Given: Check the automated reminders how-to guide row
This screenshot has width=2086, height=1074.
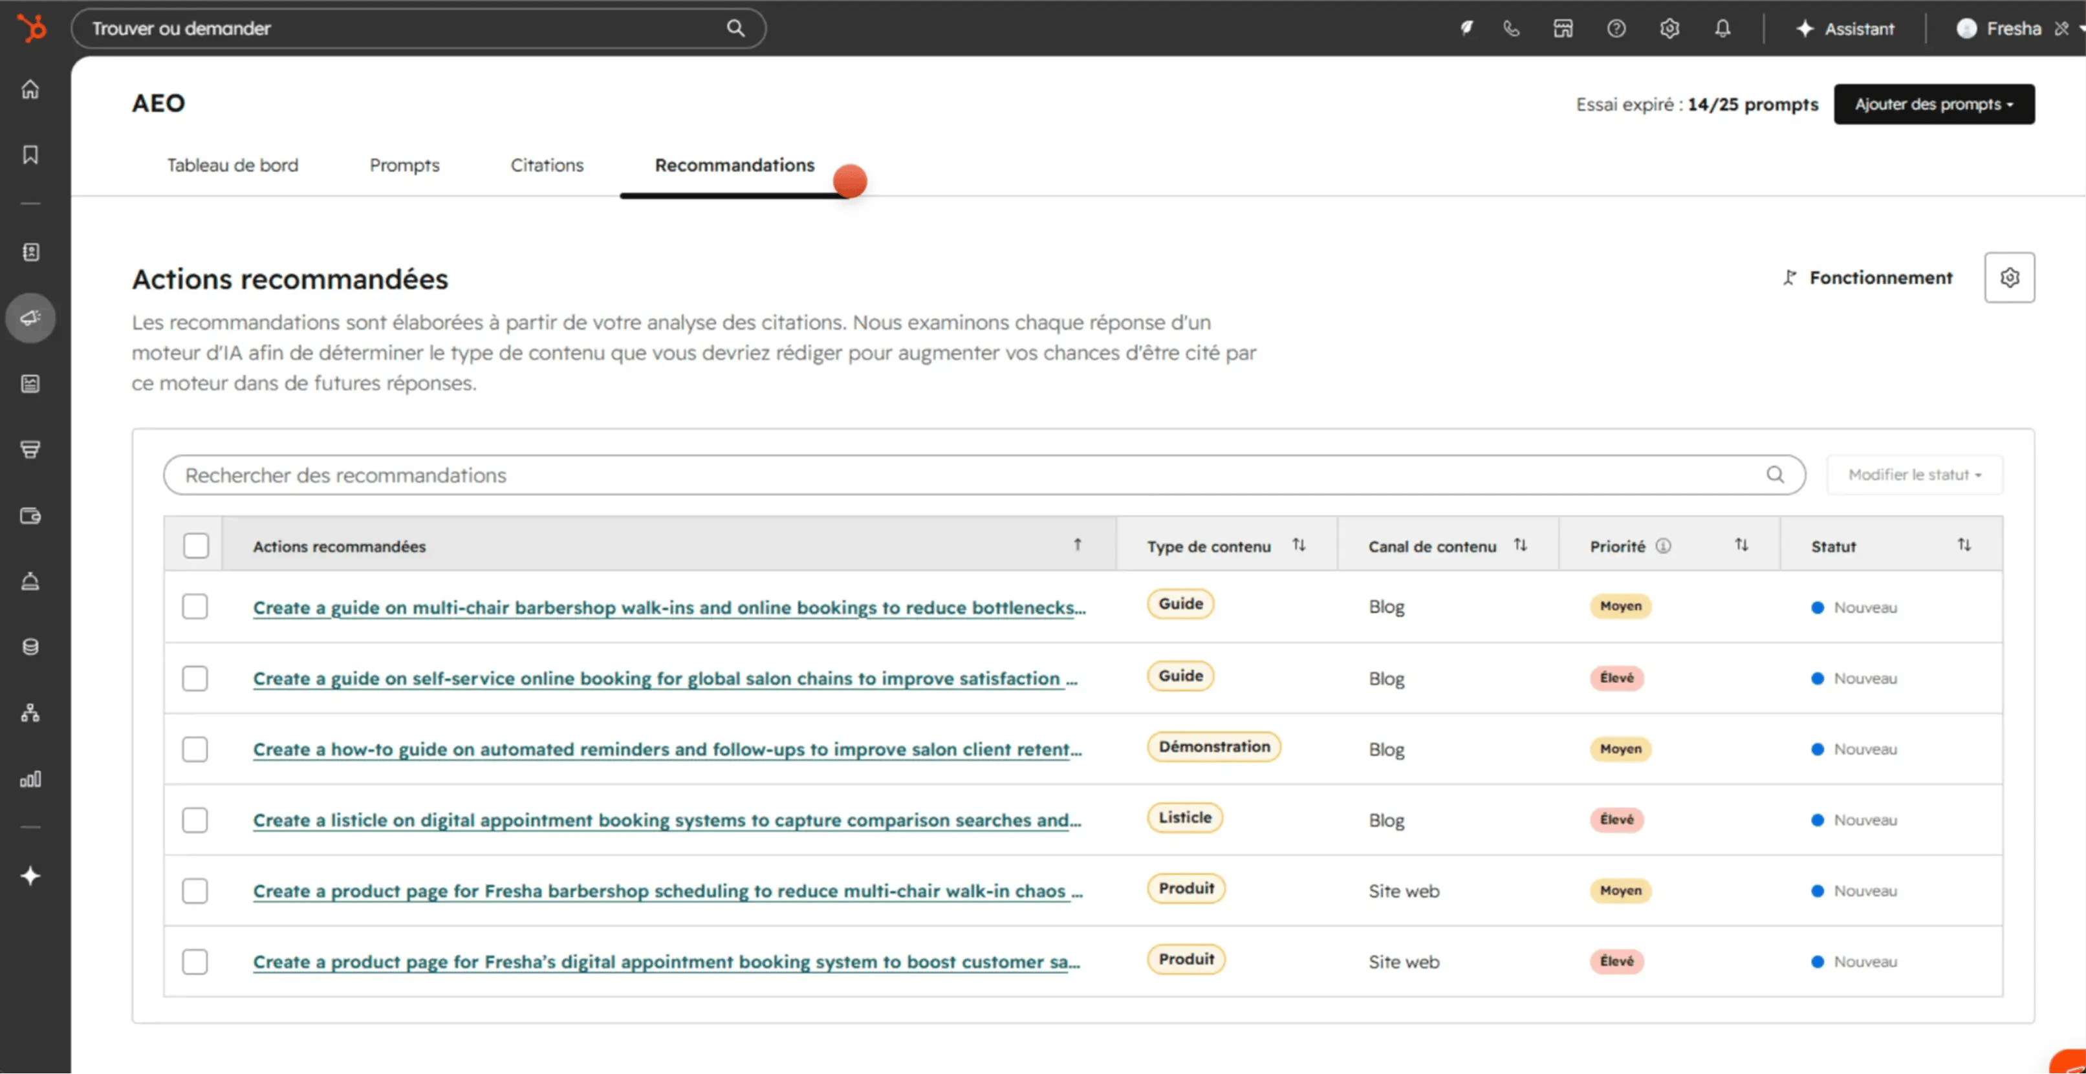Looking at the screenshot, I should coord(195,749).
